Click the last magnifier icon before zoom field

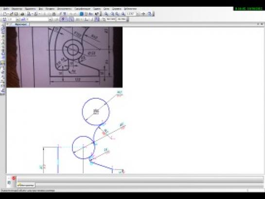click(123, 14)
